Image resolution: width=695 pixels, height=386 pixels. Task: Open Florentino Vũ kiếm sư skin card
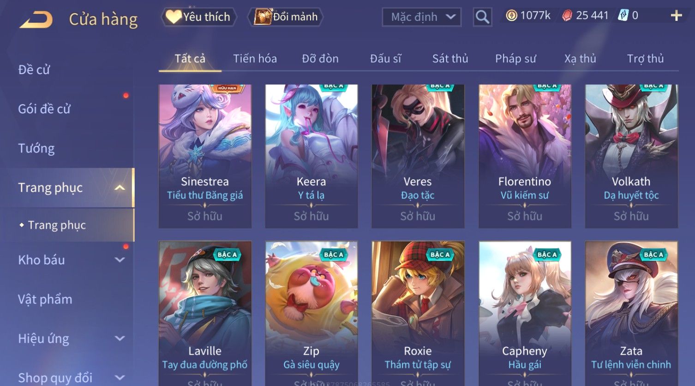click(525, 156)
